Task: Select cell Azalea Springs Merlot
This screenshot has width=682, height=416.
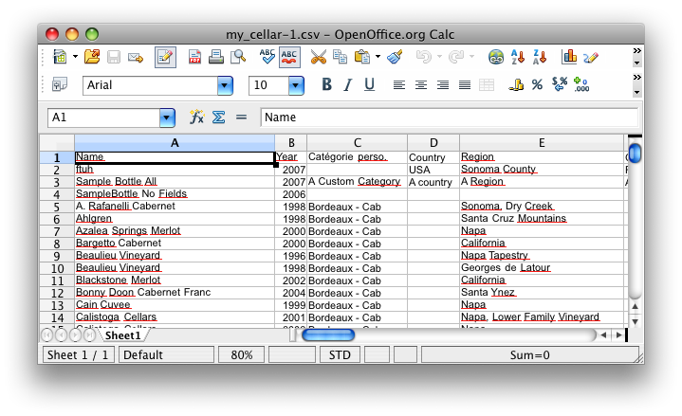Action: [x=175, y=231]
